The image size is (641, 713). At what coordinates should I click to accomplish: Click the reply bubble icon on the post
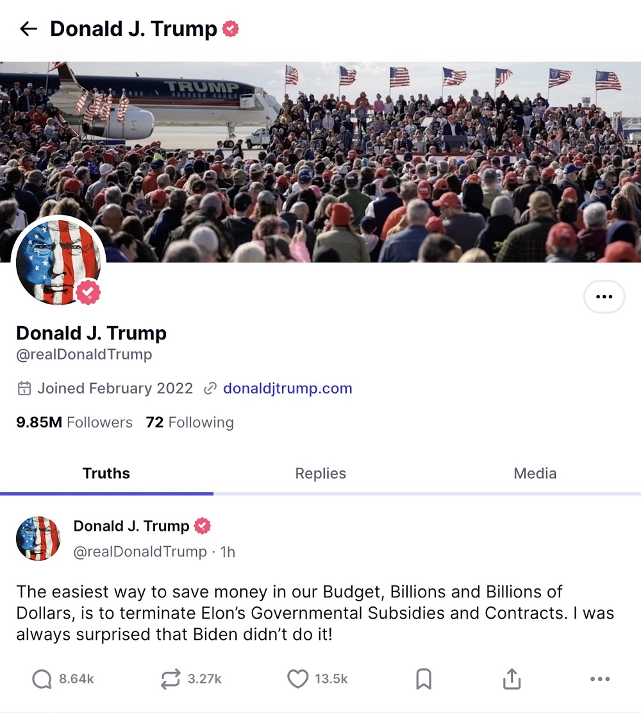coord(42,679)
